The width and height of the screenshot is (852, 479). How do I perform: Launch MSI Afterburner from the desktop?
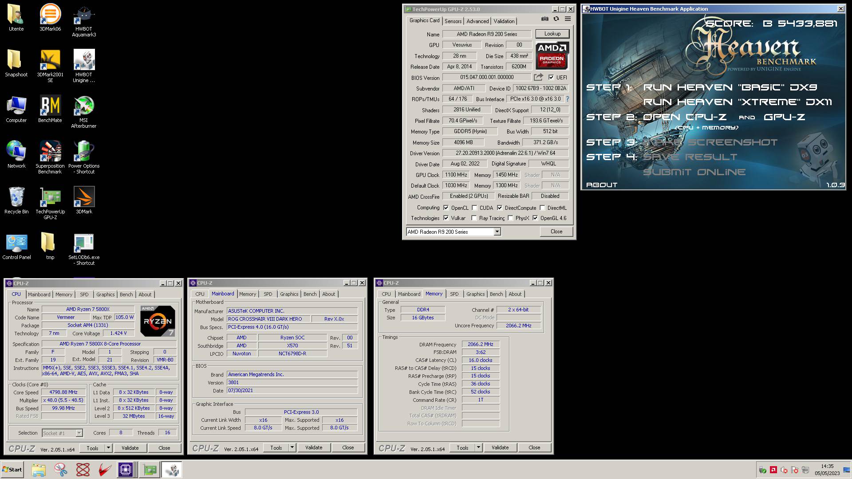point(84,112)
